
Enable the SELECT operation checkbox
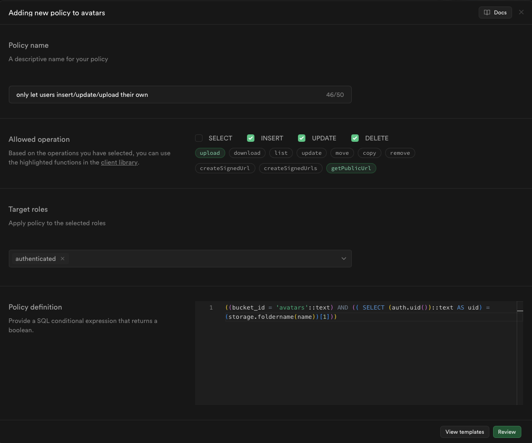[198, 138]
